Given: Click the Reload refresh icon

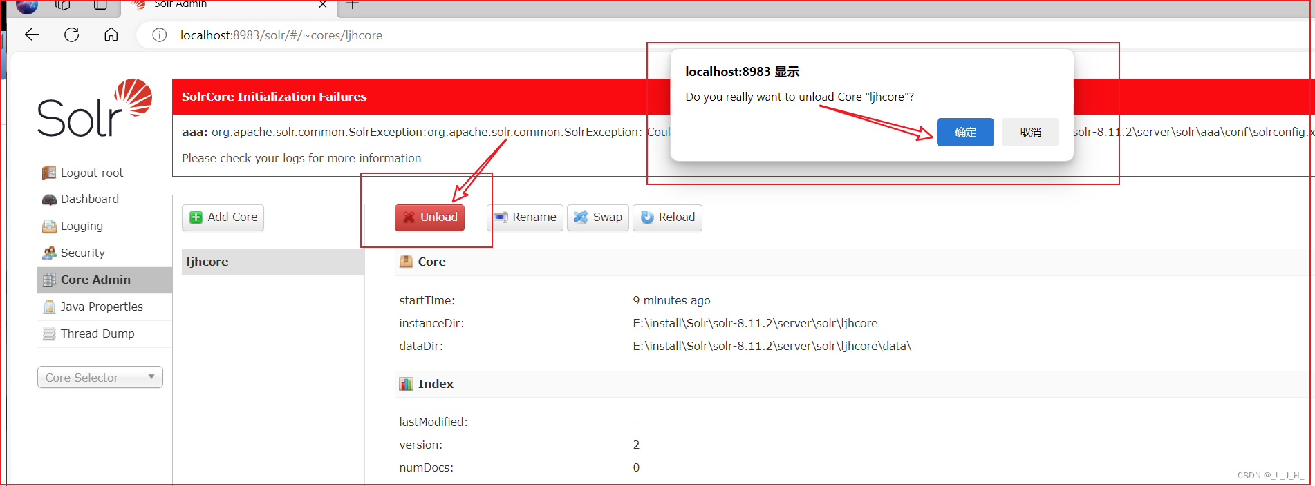Looking at the screenshot, I should (x=647, y=217).
